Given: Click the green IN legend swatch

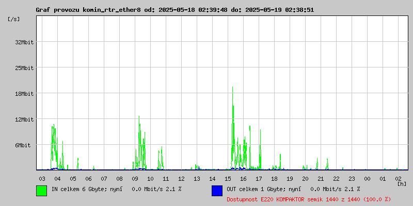Looking at the screenshot, I should 42,191.
